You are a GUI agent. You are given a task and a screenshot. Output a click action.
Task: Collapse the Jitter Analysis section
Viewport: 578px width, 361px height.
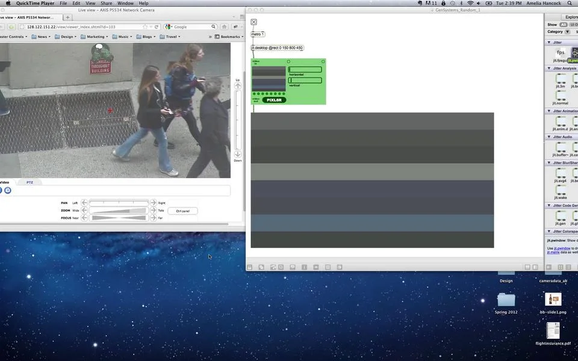point(549,69)
